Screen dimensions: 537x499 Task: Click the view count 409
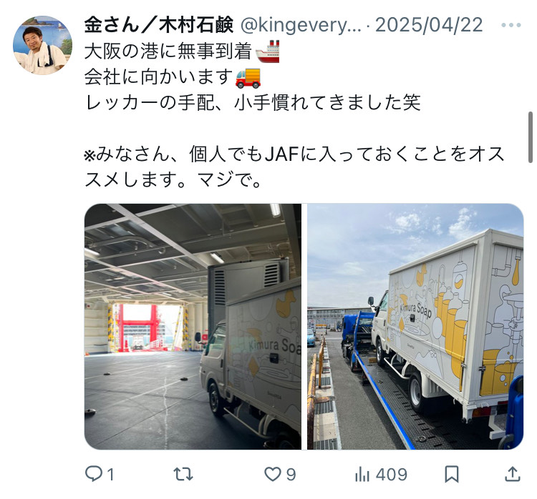(392, 475)
